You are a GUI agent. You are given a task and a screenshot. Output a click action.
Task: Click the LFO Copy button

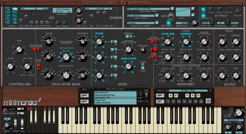pos(58,23)
